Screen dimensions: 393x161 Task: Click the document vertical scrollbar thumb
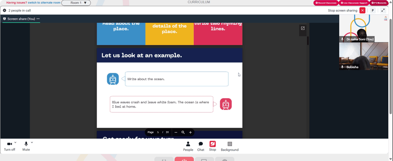click(x=308, y=40)
